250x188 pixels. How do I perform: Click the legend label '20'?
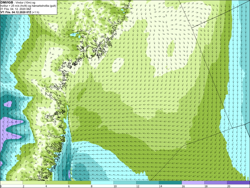pos(229,186)
